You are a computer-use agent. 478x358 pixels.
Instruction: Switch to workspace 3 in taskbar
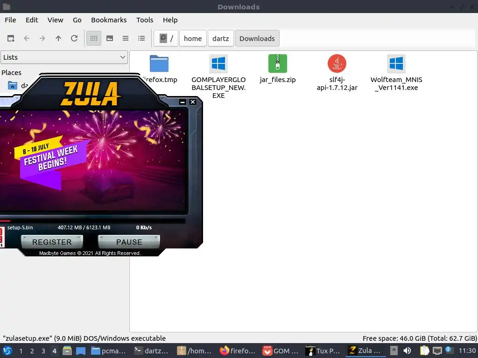[x=43, y=351]
